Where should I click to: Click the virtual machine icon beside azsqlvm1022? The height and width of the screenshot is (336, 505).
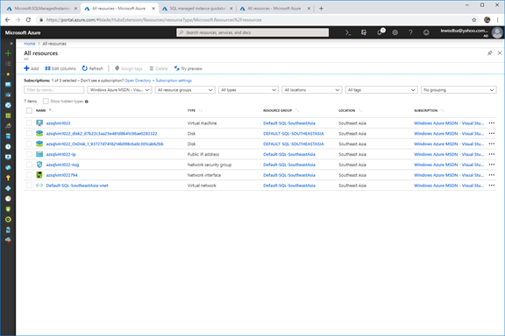(39, 123)
